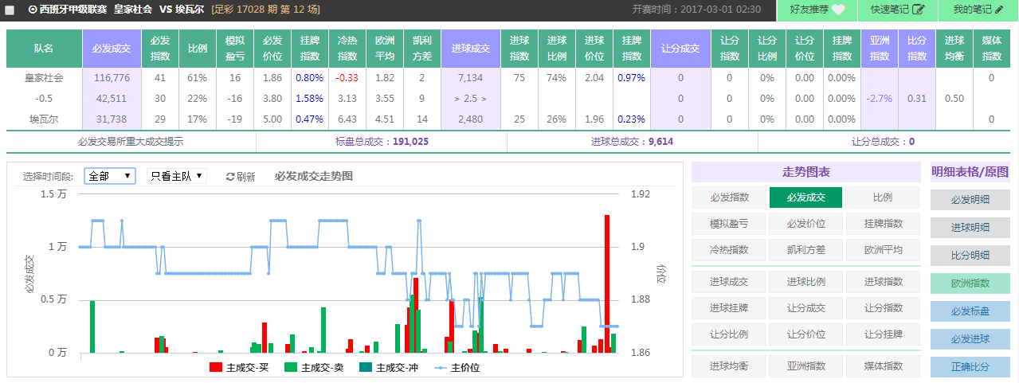Image resolution: width=1019 pixels, height=383 pixels.
Task: Open the 全部 time range dropdown
Action: (x=110, y=176)
